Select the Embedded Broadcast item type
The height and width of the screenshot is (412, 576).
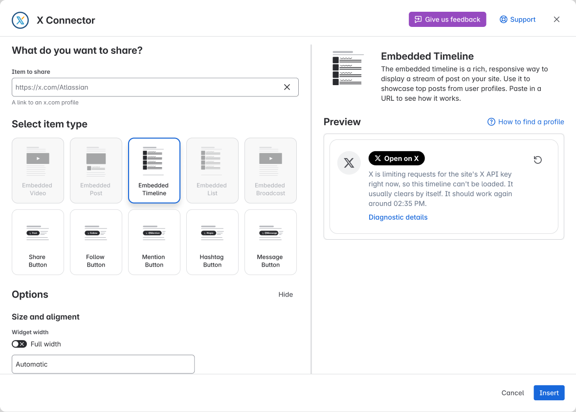click(270, 171)
